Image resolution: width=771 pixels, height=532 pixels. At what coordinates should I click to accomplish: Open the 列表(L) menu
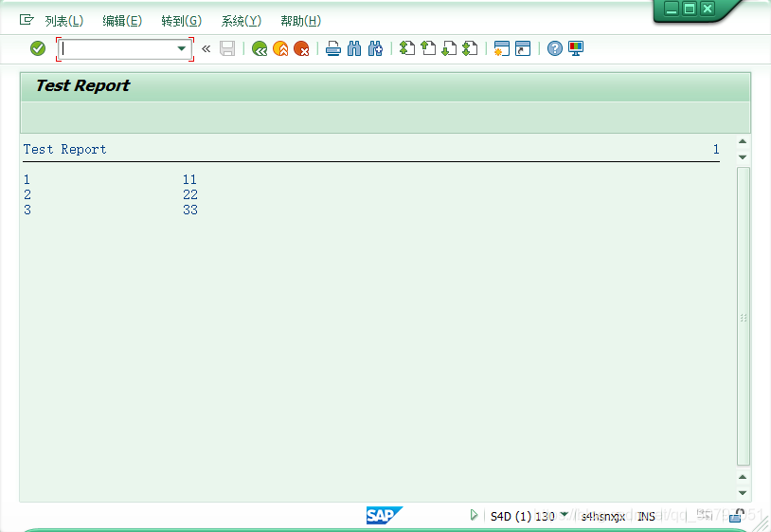point(63,21)
